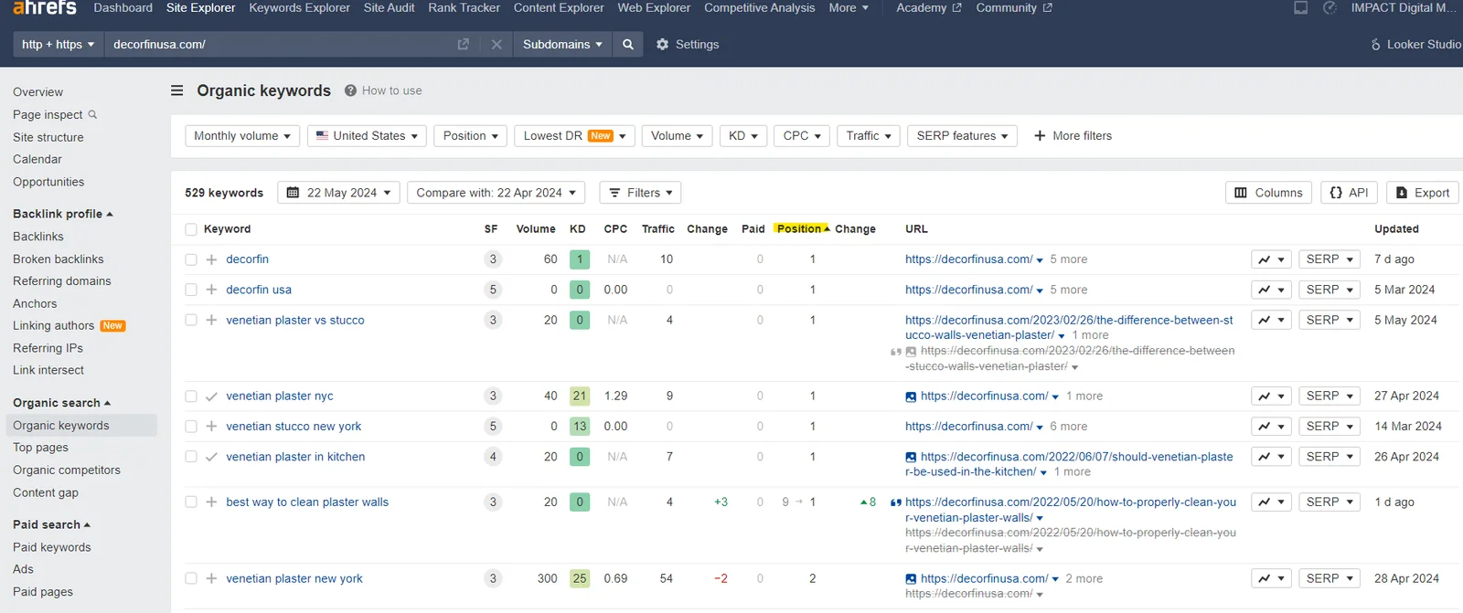Check the venetian plaster vs stucco checkbox
1463x613 pixels.
[191, 320]
